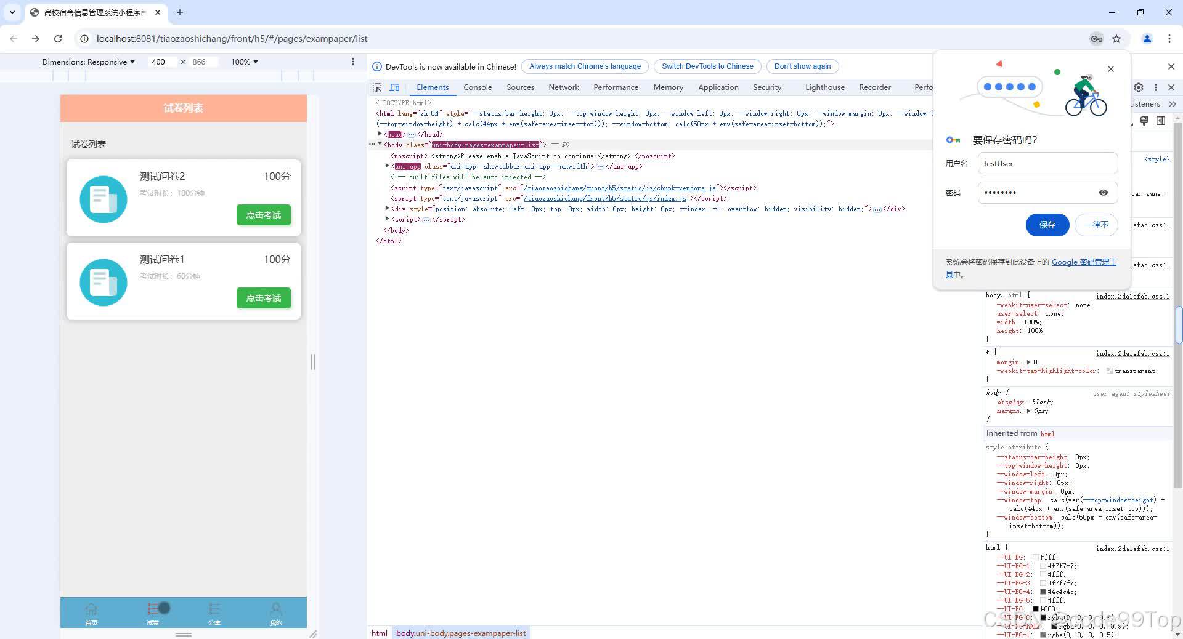Grab the device viewport right resize handle
This screenshot has height=639, width=1183.
pos(313,362)
